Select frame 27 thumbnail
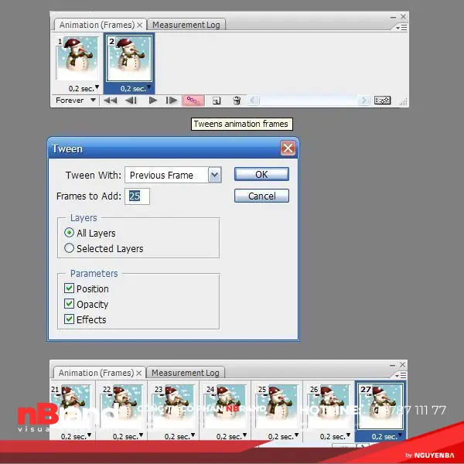 (380, 406)
